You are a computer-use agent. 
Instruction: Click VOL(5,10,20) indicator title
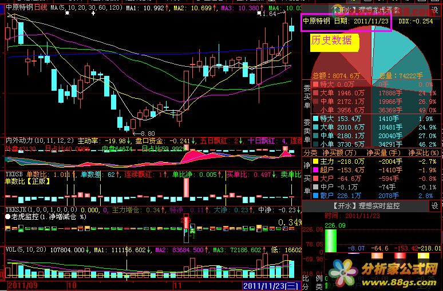(x=26, y=249)
